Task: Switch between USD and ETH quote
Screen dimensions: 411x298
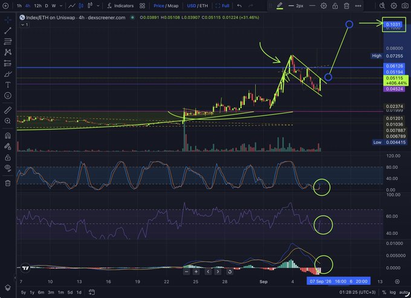Action: [198, 5]
